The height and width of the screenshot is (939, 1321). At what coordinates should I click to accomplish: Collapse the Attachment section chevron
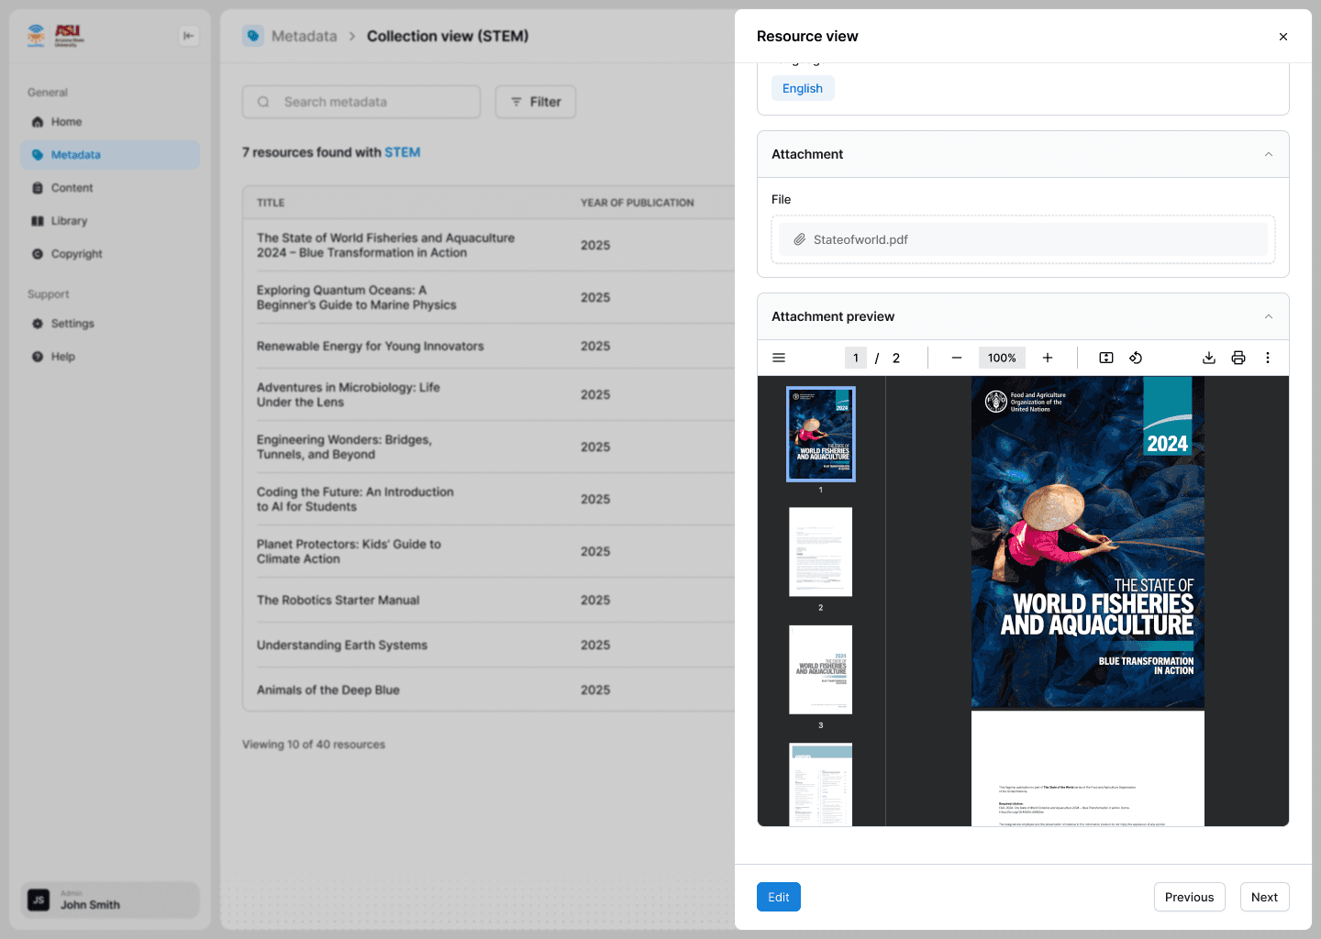(1269, 154)
